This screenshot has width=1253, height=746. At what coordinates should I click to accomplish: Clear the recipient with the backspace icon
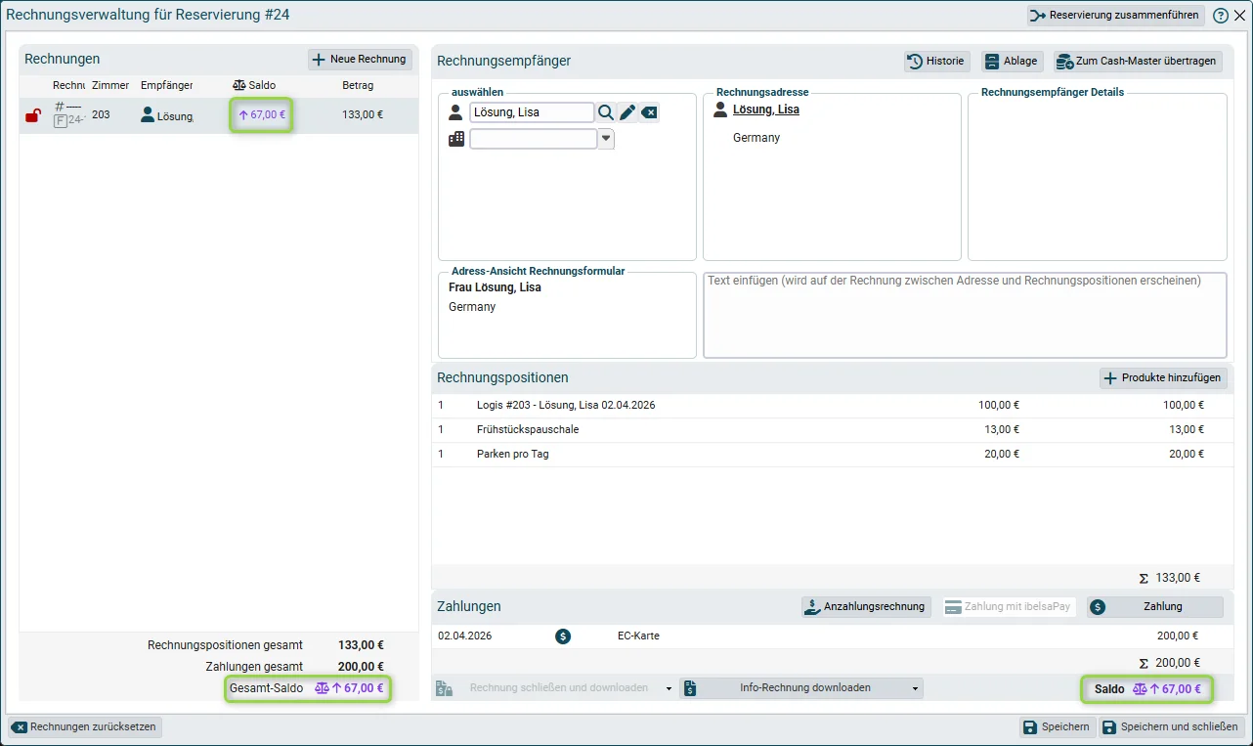click(x=649, y=112)
